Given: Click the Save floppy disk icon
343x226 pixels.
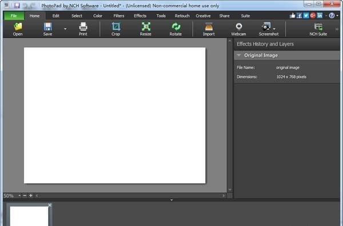Looking at the screenshot, I should 47,27.
